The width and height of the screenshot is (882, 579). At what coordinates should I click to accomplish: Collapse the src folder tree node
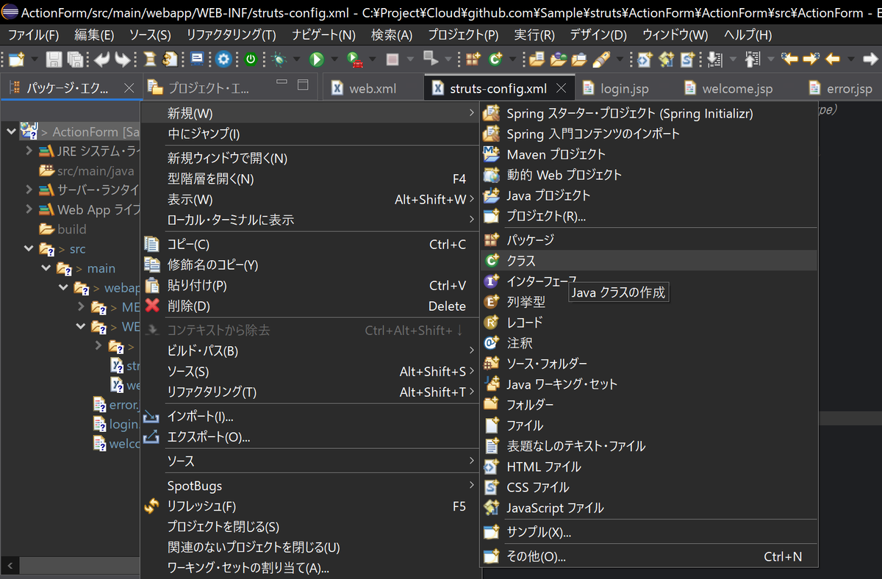pyautogui.click(x=29, y=249)
